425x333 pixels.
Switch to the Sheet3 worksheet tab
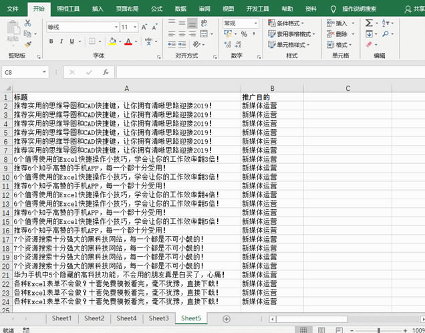pyautogui.click(x=158, y=318)
